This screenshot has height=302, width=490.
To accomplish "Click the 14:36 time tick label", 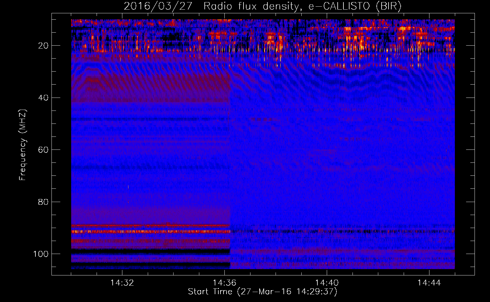I will point(224,283).
